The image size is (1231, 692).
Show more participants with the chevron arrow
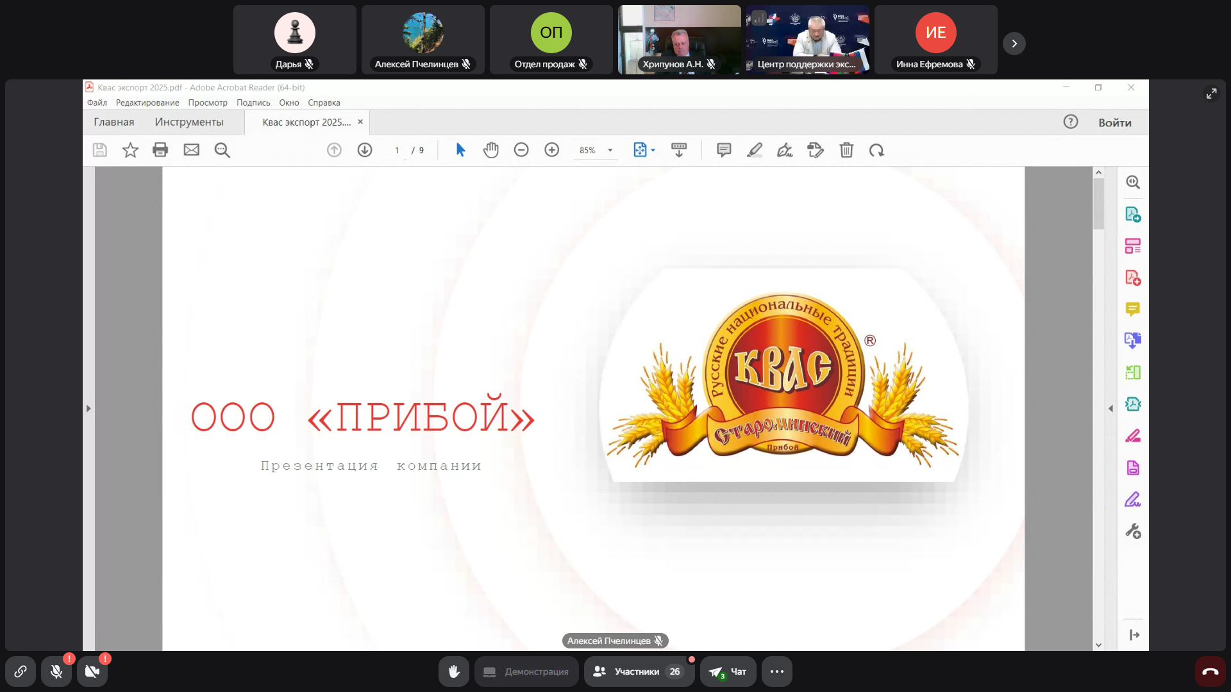[x=1014, y=44]
